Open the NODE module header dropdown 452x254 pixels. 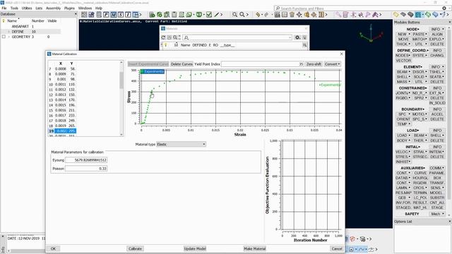[x=412, y=29]
